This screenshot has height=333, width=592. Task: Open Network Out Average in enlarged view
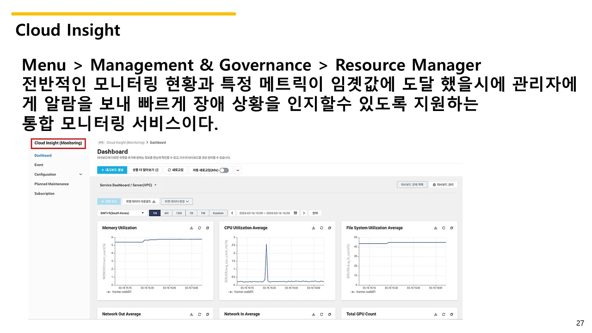(208, 314)
